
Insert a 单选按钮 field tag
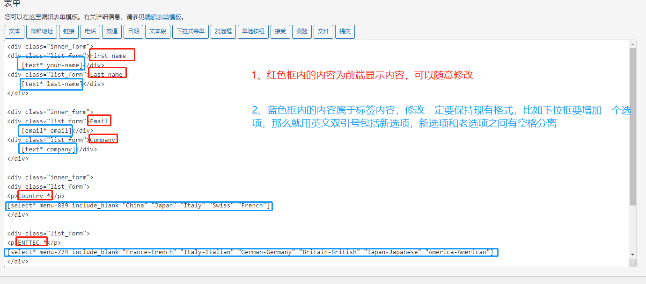point(253,31)
